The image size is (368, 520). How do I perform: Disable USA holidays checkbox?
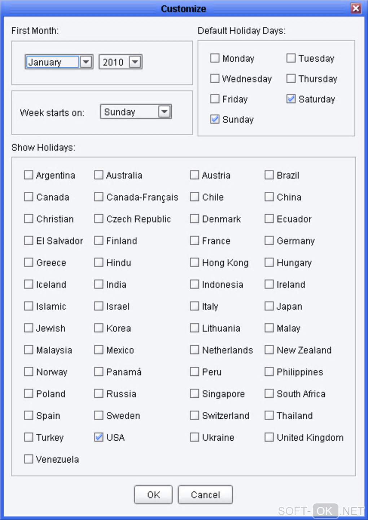[x=98, y=437]
